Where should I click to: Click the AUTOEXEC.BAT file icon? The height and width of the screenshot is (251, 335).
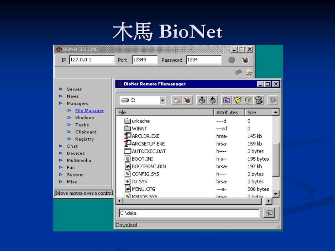click(127, 151)
